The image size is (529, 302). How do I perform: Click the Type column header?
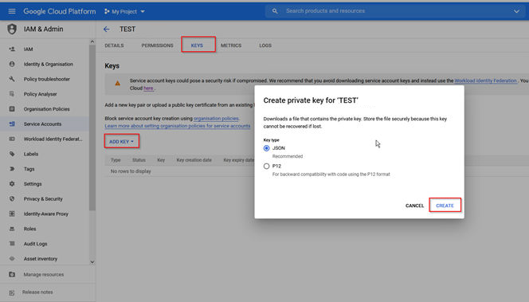click(116, 160)
